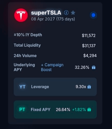Click gift icon beside 32.26% APY
Image resolution: width=112 pixels, height=129 pixels.
94,67
